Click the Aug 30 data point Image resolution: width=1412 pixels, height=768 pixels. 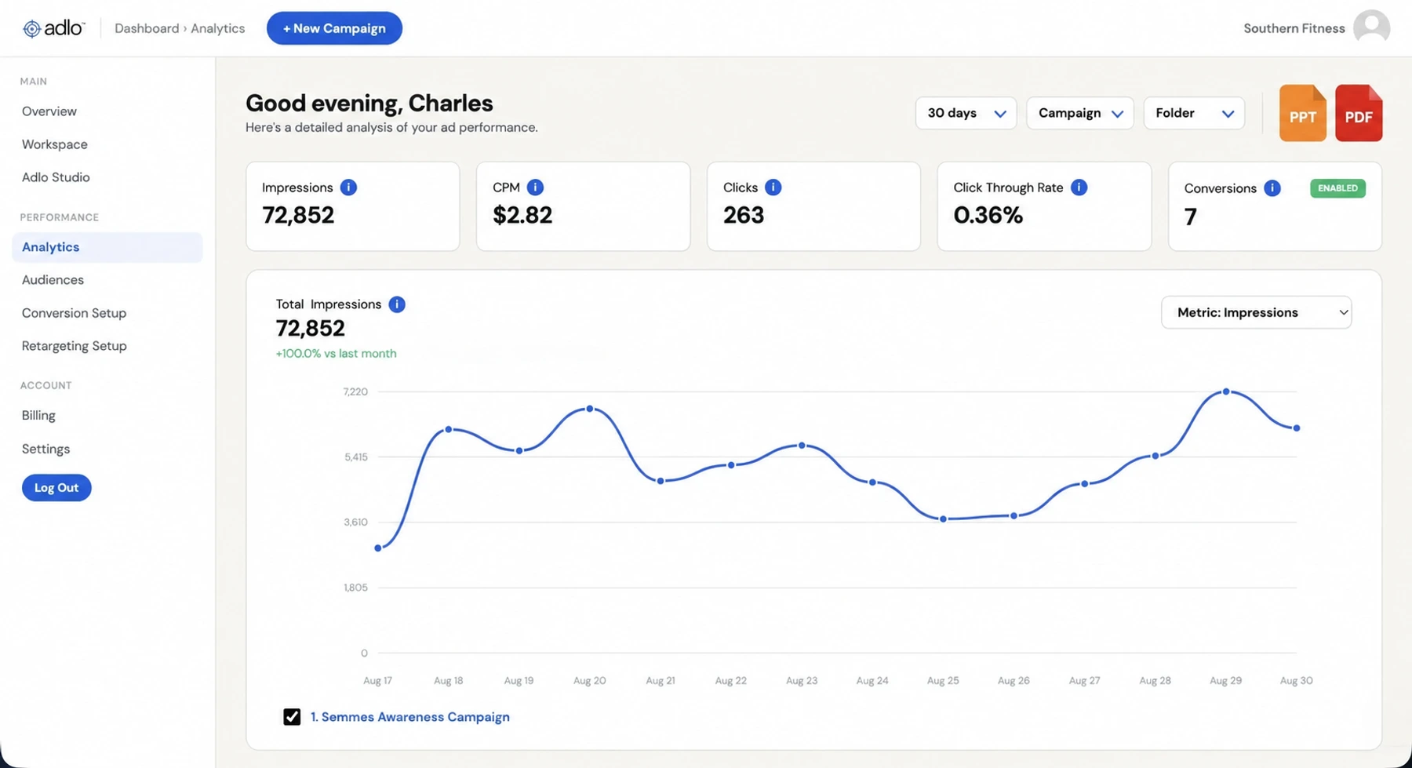pyautogui.click(x=1297, y=428)
